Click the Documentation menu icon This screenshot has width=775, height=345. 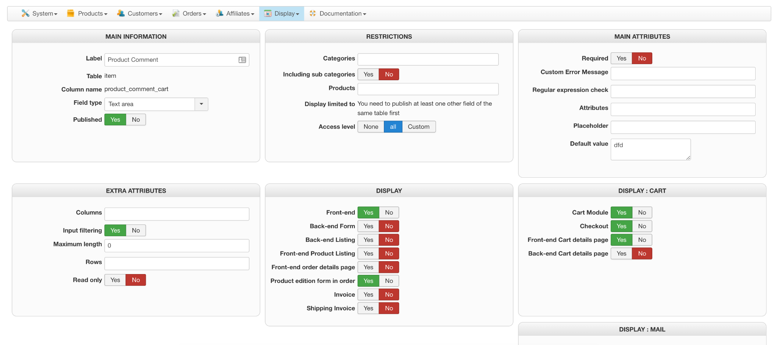point(312,13)
